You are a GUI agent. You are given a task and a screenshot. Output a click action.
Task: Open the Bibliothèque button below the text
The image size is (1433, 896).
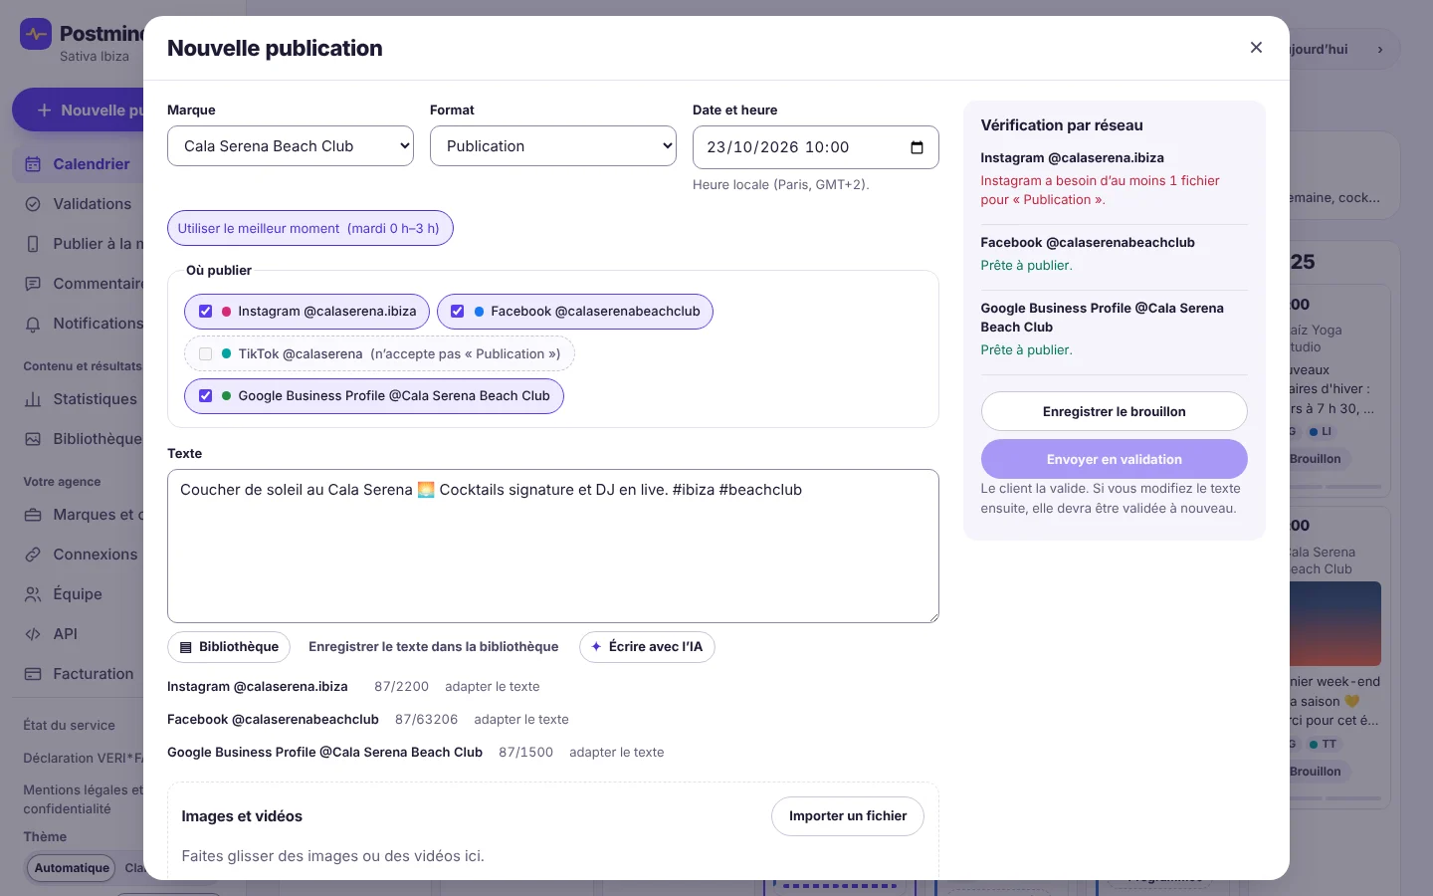229,647
